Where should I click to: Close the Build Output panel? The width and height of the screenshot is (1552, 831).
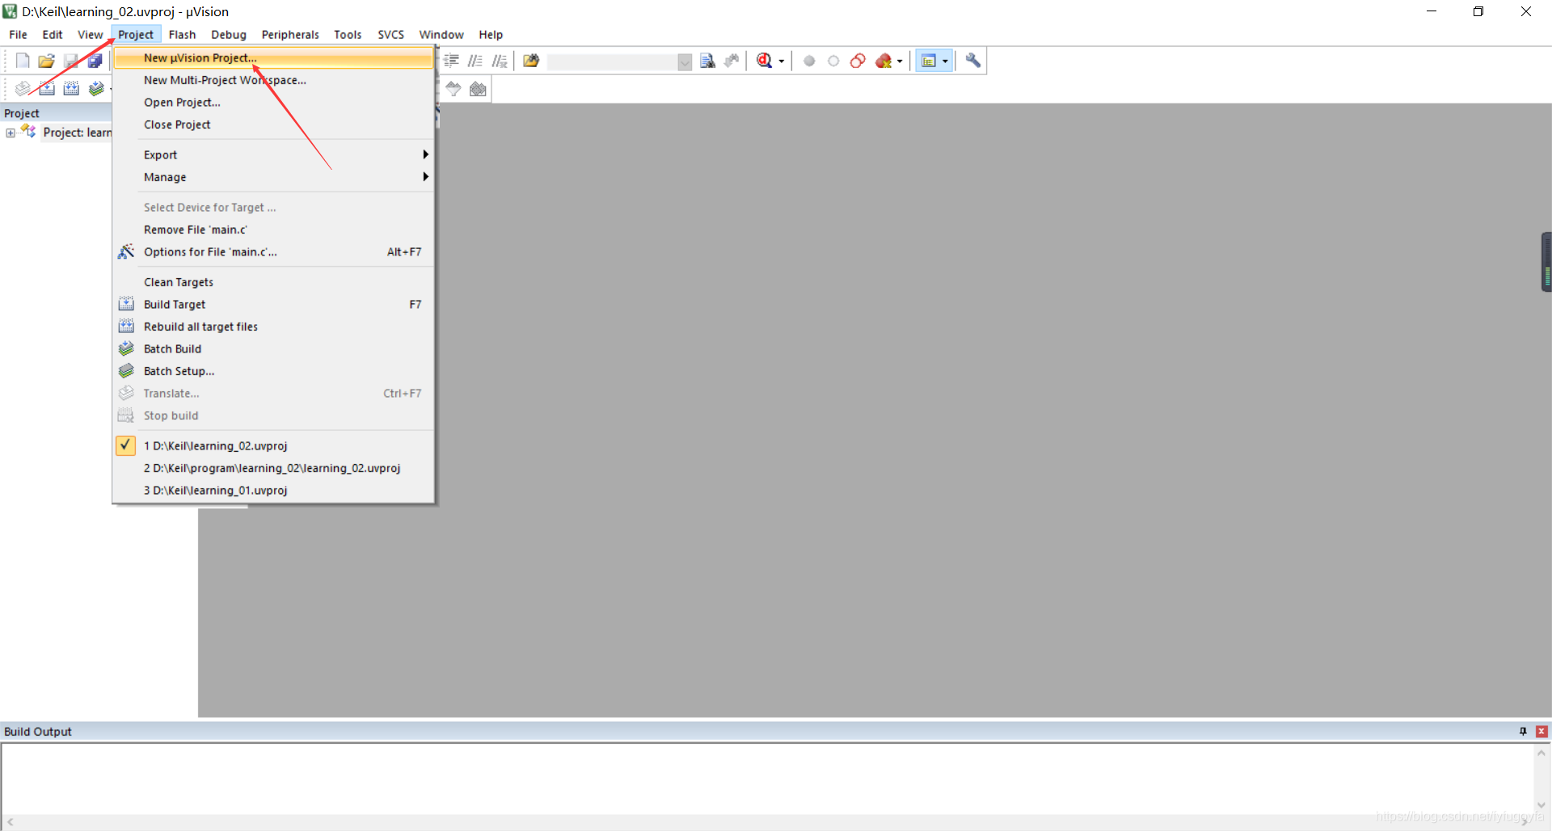[1541, 732]
